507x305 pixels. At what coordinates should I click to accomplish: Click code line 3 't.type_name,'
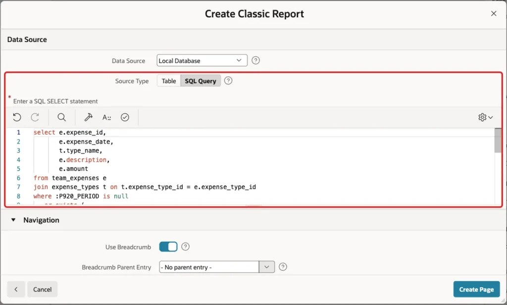[x=81, y=151]
